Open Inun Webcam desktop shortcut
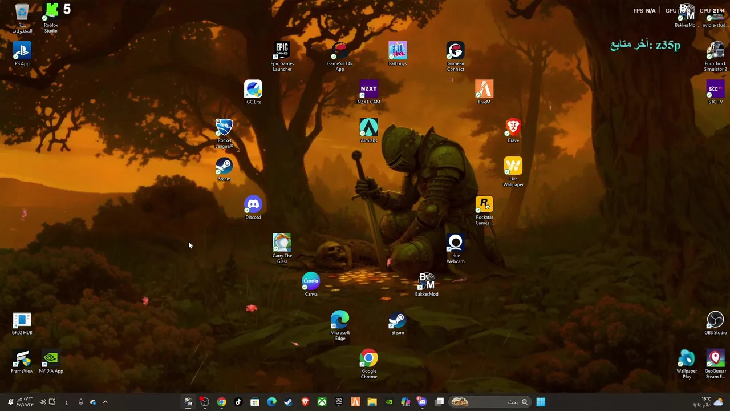The image size is (730, 411). point(455,248)
